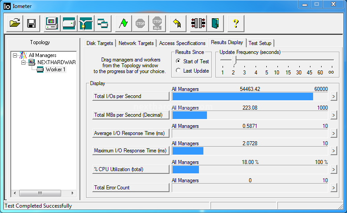The image size is (347, 213).
Task: Exit Iometer door icon
Action: click(215, 23)
